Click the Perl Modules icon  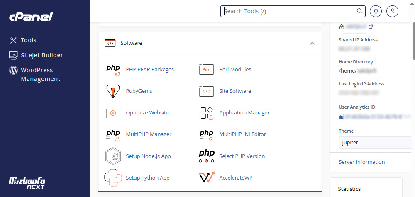tap(206, 70)
